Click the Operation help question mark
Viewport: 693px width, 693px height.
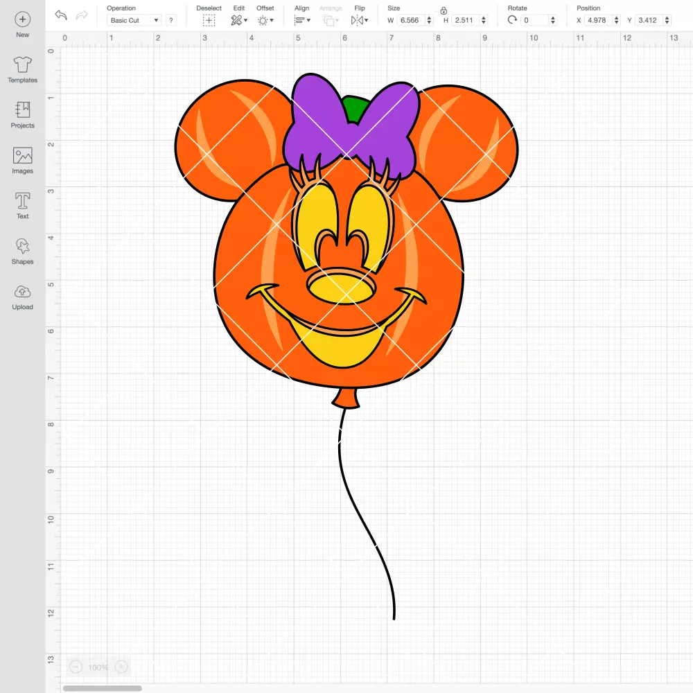pos(171,20)
